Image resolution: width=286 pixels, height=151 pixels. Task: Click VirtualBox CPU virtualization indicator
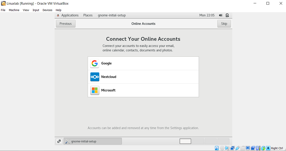(258, 148)
